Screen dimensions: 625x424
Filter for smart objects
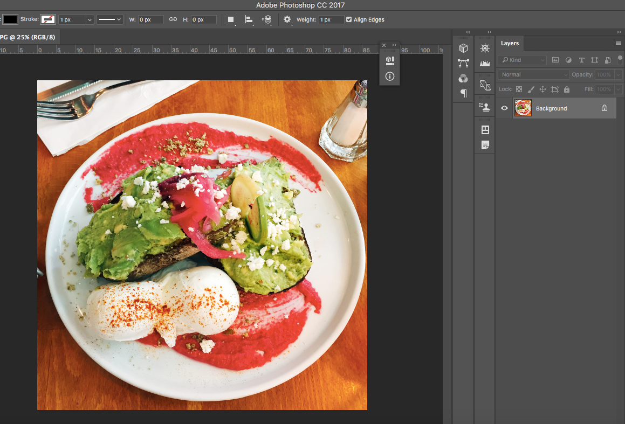point(607,60)
